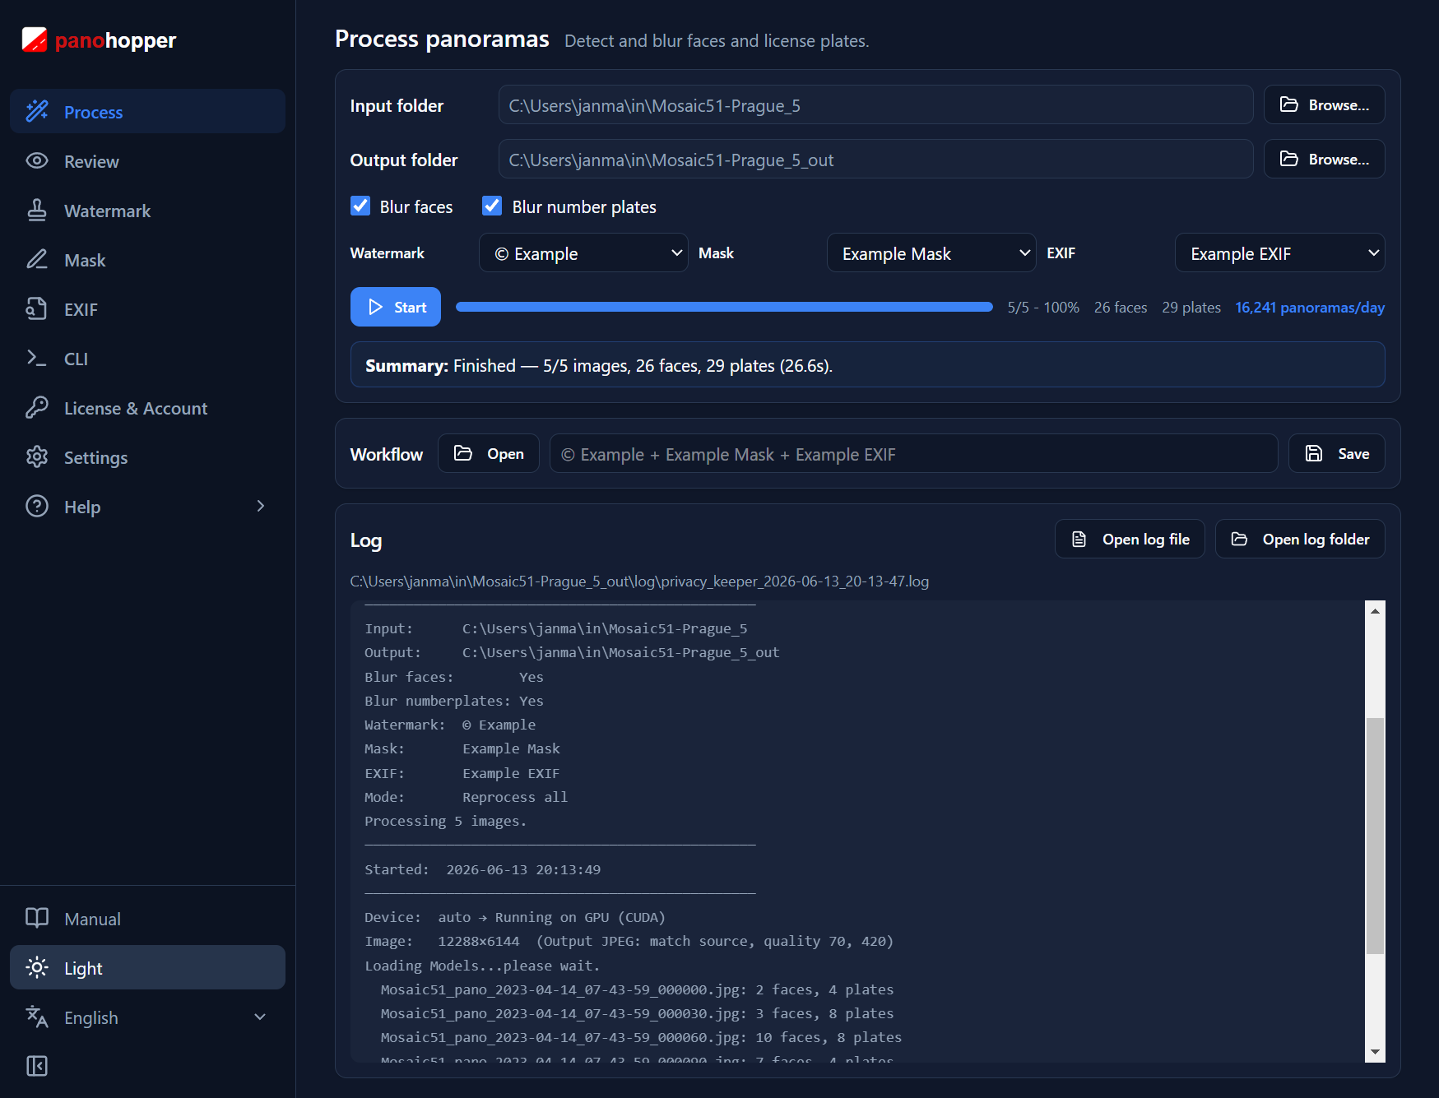Browse for the Output folder
The image size is (1439, 1098).
[x=1324, y=159]
